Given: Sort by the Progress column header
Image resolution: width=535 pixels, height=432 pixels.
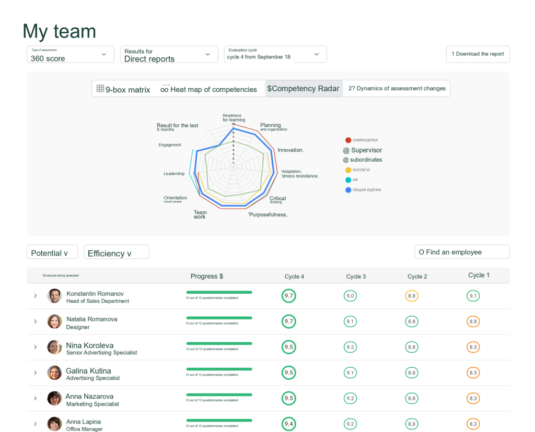Looking at the screenshot, I should (x=207, y=277).
